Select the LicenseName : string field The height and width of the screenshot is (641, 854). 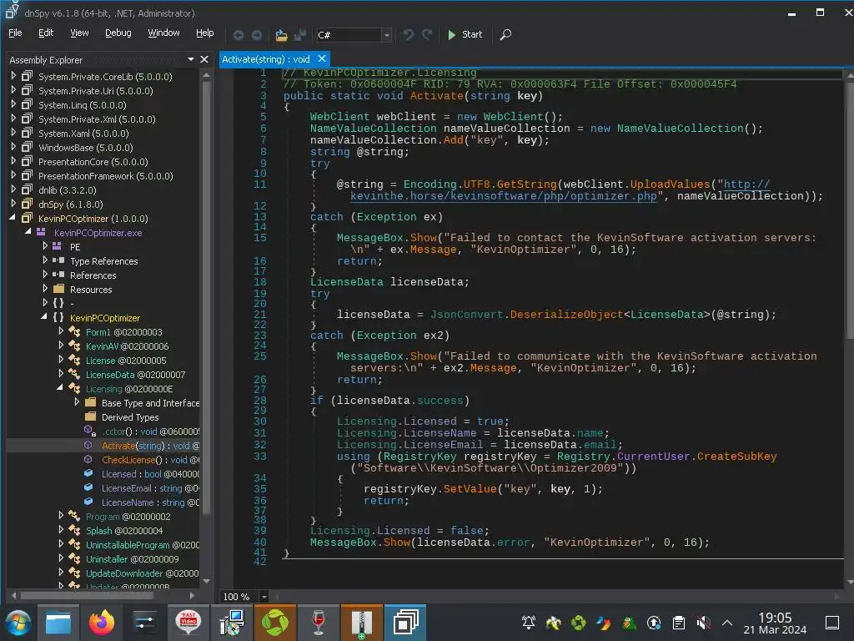coord(150,502)
